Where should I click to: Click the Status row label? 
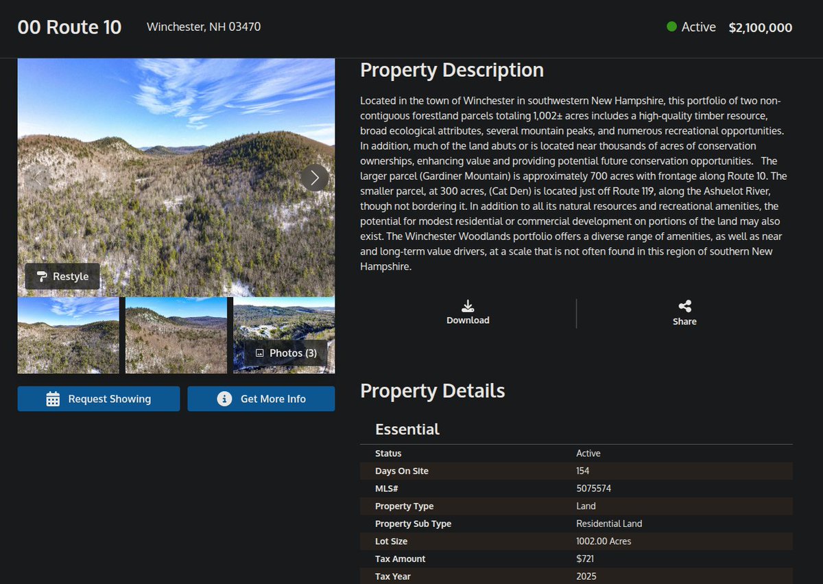388,454
